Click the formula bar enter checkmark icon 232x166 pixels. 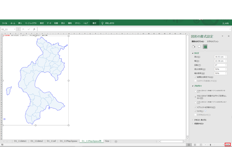[29, 29]
